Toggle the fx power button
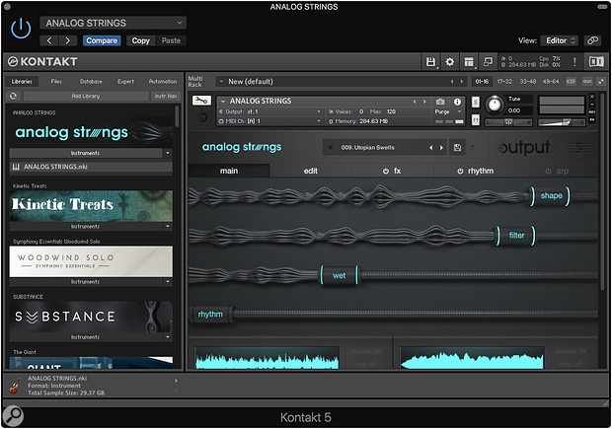This screenshot has width=612, height=429. pos(386,171)
